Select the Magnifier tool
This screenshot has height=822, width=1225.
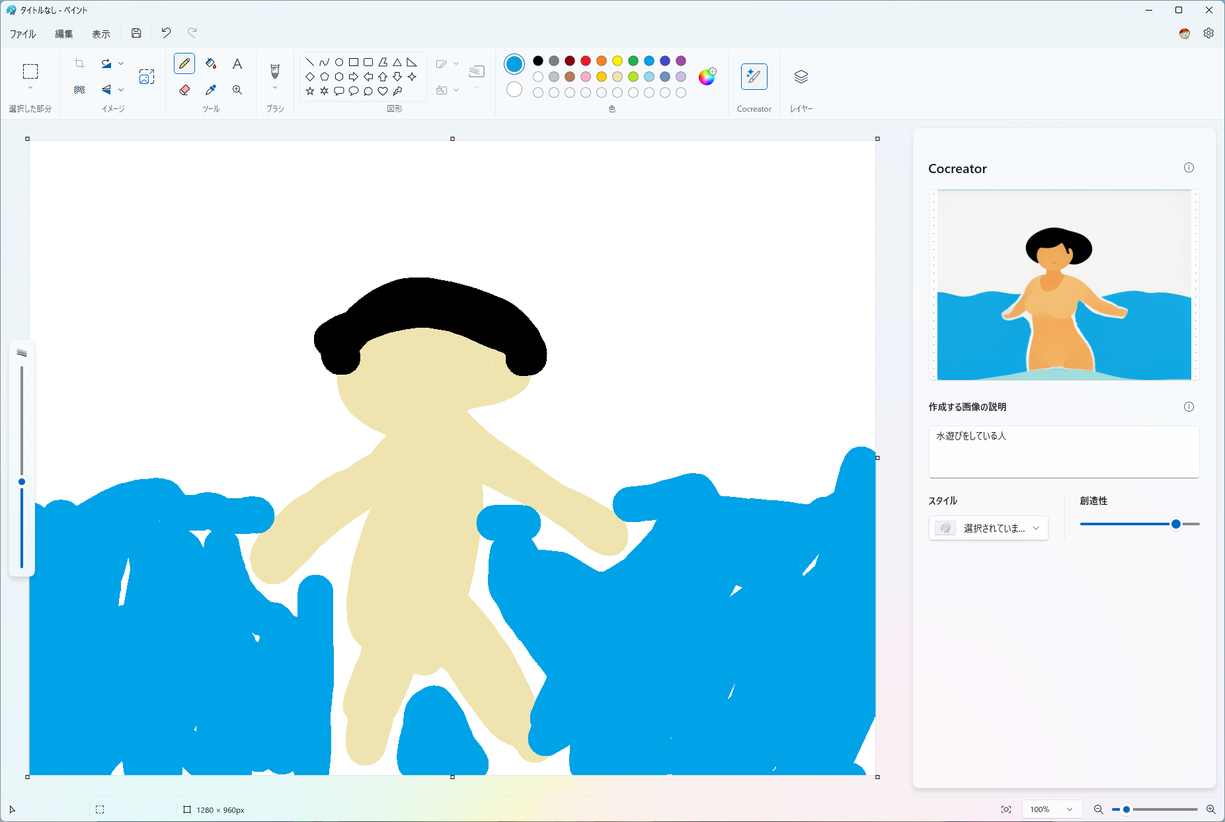coord(237,90)
